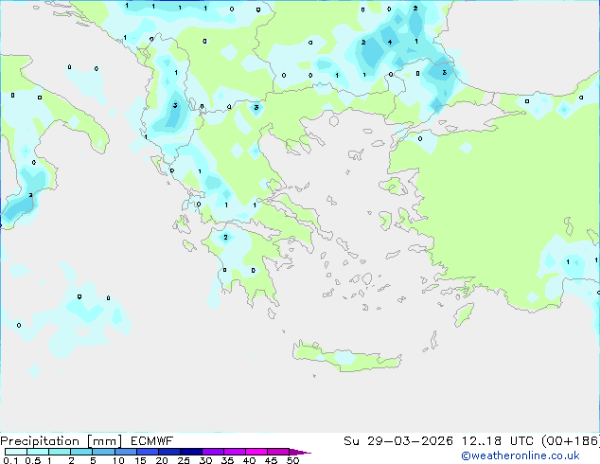Click the legend value "25"
The height and width of the screenshot is (464, 600).
184,460
